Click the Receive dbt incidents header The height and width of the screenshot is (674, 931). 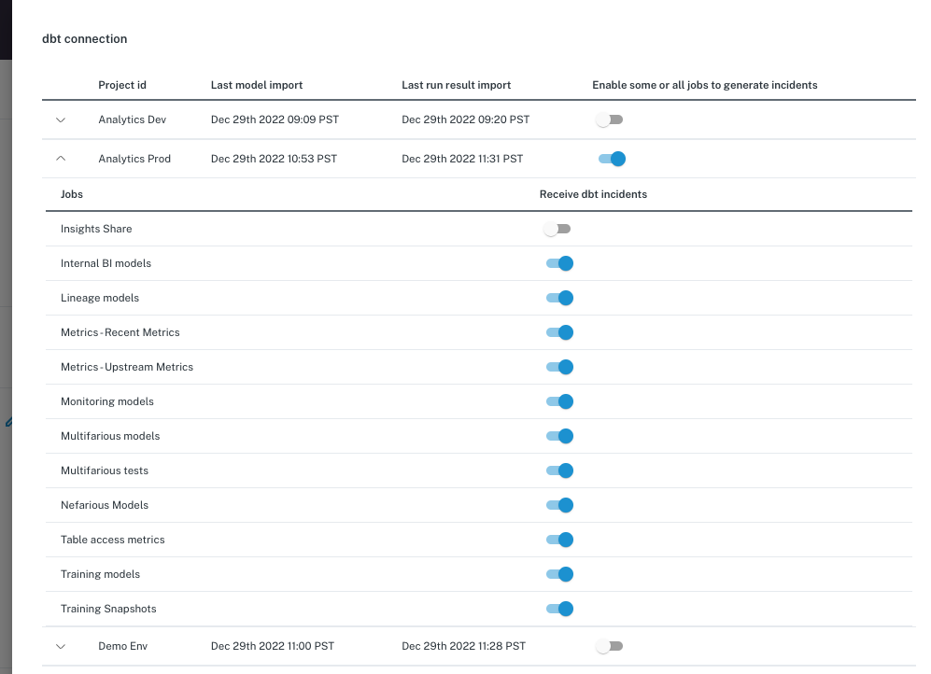(593, 194)
